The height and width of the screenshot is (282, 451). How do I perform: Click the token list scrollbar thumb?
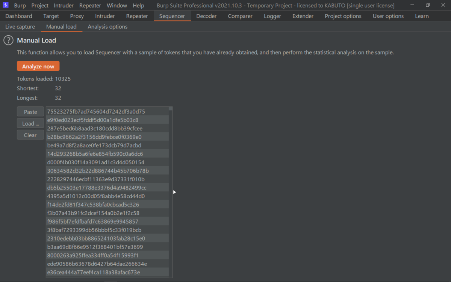point(171,109)
